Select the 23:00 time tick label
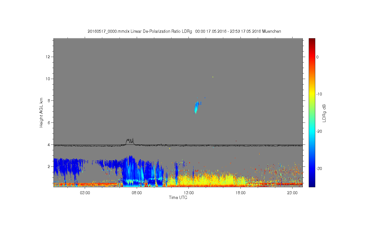This screenshot has height=225, width=375. coord(292,193)
